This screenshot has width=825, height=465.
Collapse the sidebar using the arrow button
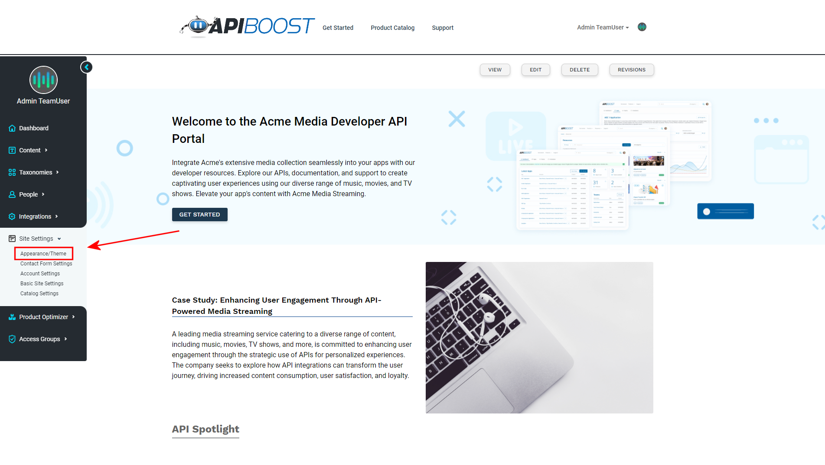tap(86, 67)
